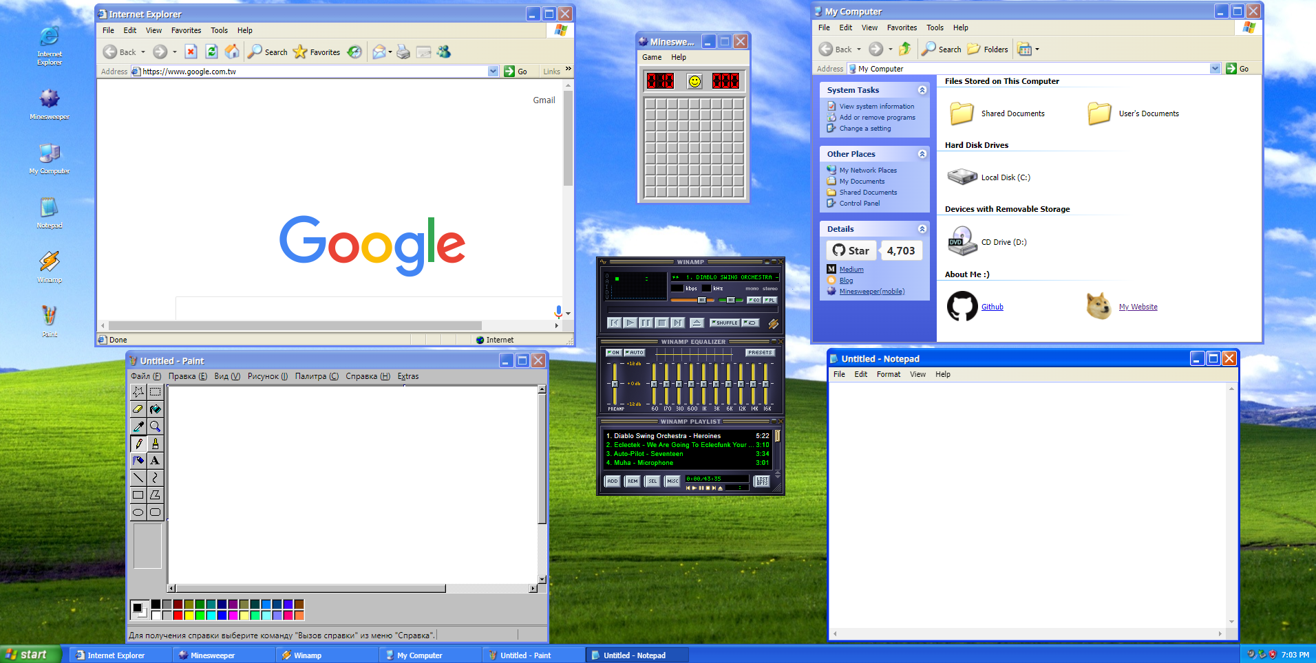Toggle Shuffle in Winamp
Viewport: 1316px width, 663px height.
[x=725, y=323]
